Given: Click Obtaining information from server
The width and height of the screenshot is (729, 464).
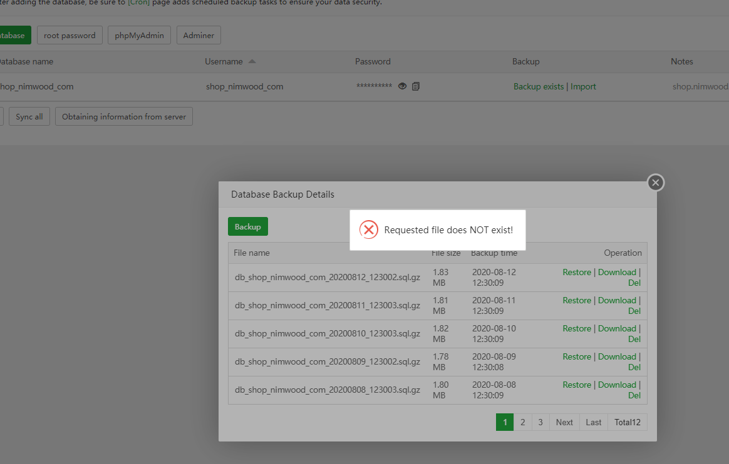Looking at the screenshot, I should click(123, 116).
